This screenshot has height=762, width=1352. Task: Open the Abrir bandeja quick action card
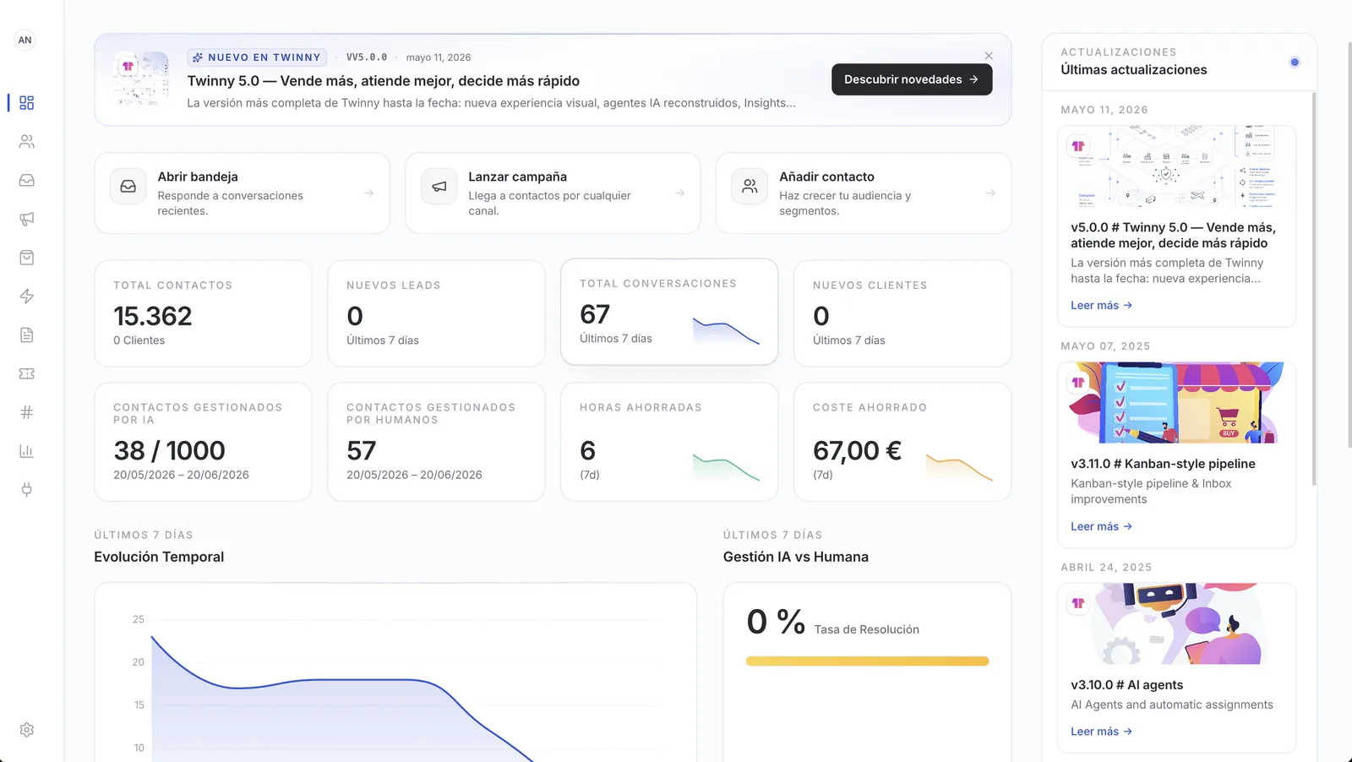(242, 193)
